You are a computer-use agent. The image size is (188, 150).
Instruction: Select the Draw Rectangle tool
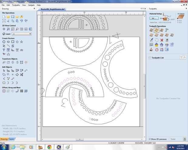(13, 42)
